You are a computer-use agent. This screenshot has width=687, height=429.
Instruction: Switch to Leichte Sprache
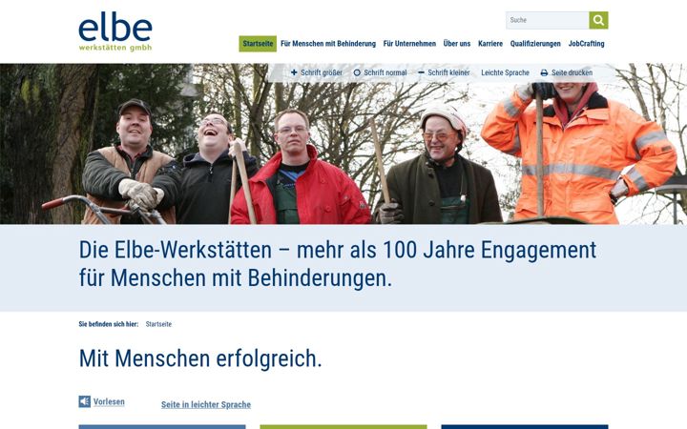click(x=505, y=72)
